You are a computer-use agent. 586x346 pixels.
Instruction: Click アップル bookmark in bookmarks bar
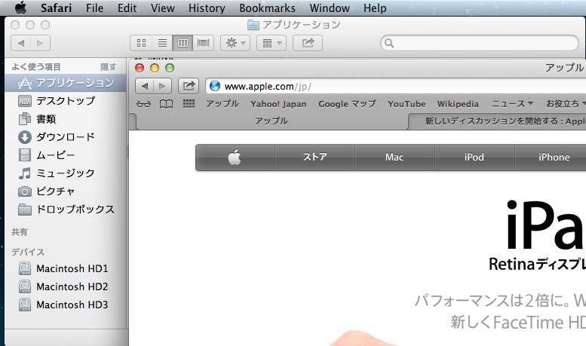tap(222, 104)
